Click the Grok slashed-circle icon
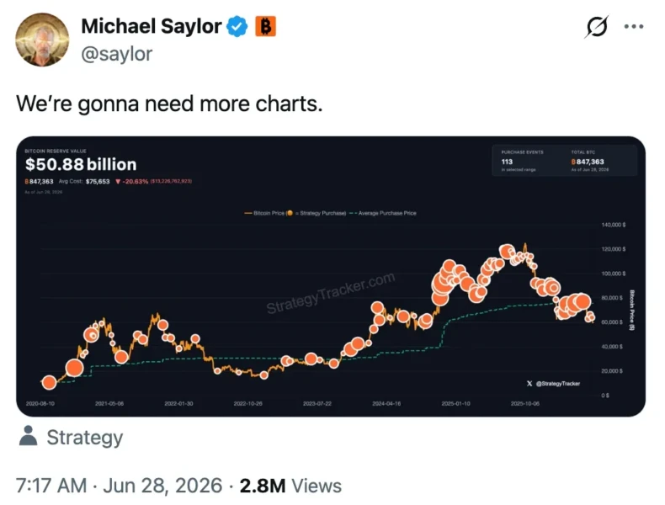The width and height of the screenshot is (665, 505). (597, 26)
